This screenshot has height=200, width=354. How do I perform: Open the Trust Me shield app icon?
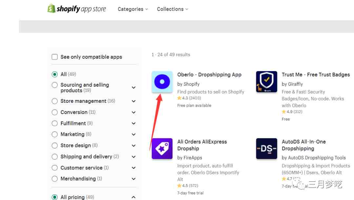coord(266,82)
